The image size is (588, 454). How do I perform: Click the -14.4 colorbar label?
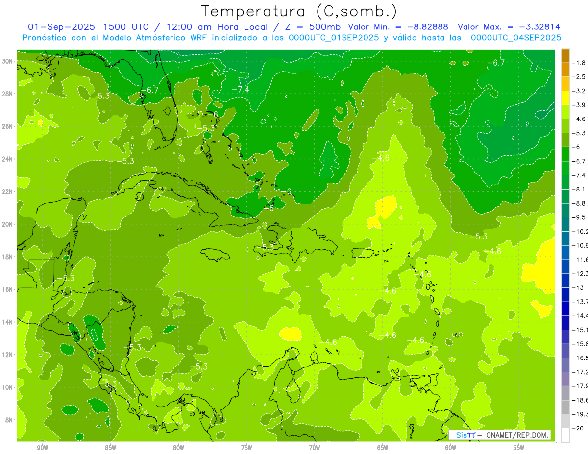pos(581,315)
